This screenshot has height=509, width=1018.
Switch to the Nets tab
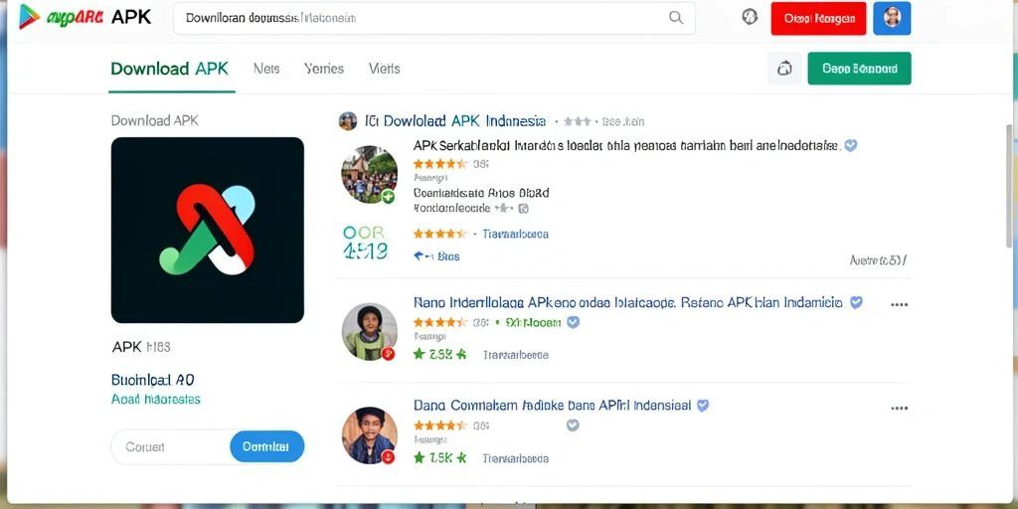click(266, 69)
